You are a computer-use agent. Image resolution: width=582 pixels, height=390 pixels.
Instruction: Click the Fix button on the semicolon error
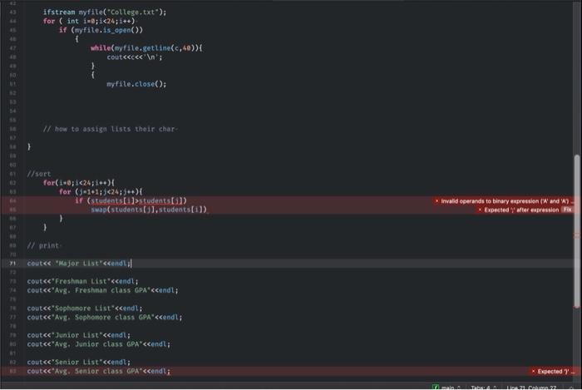pyautogui.click(x=567, y=210)
